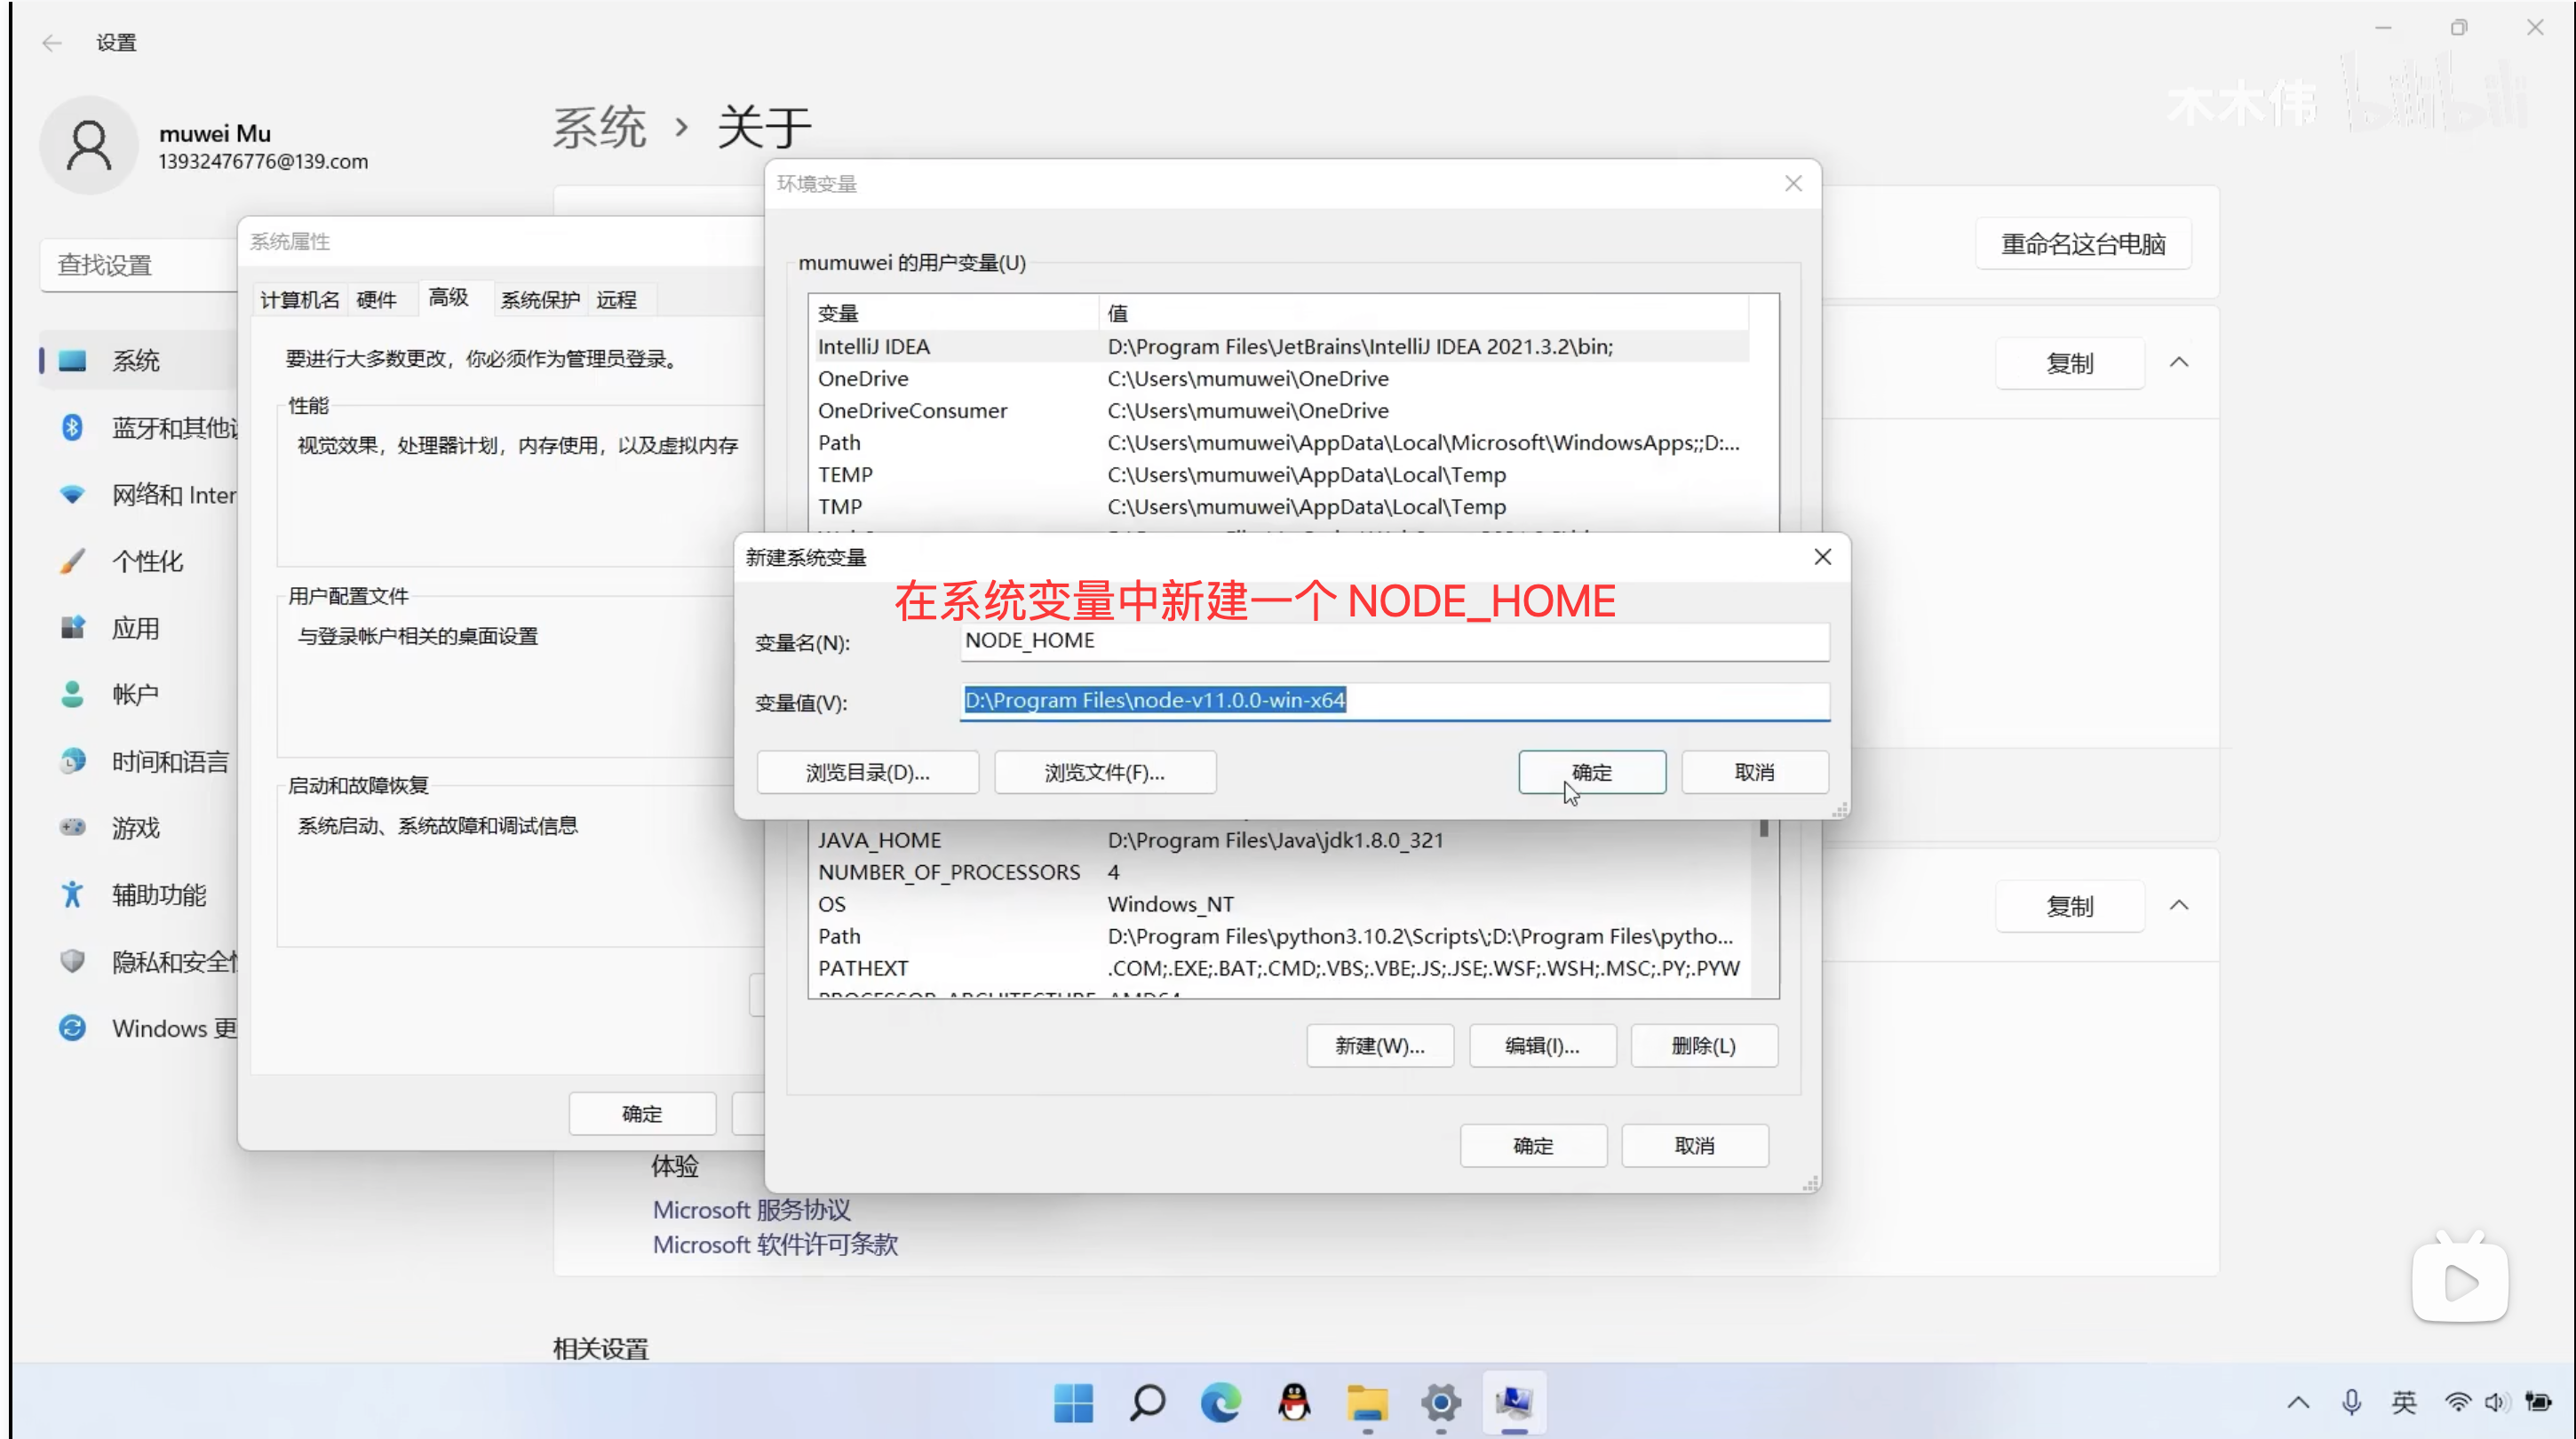
Task: Click the Settings gear taskbar icon
Action: (x=1441, y=1403)
